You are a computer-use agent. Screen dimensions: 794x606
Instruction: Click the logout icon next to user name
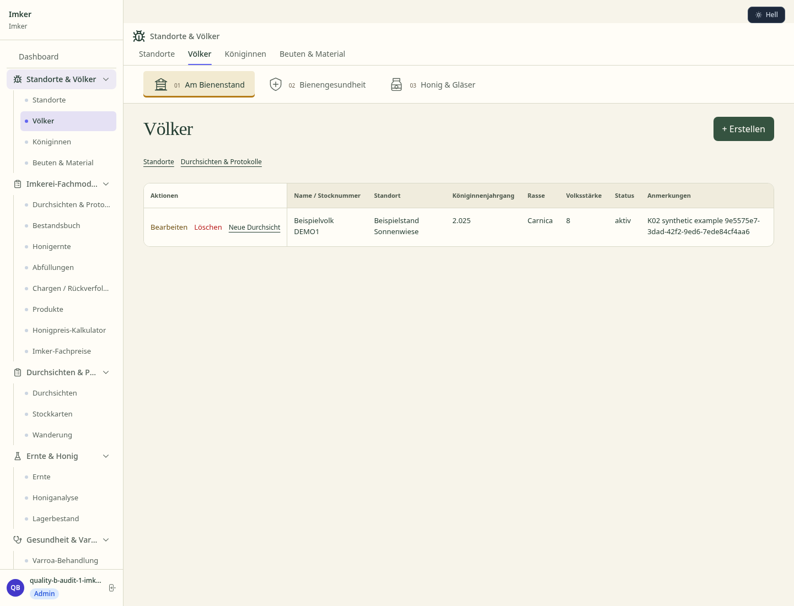[x=112, y=588]
